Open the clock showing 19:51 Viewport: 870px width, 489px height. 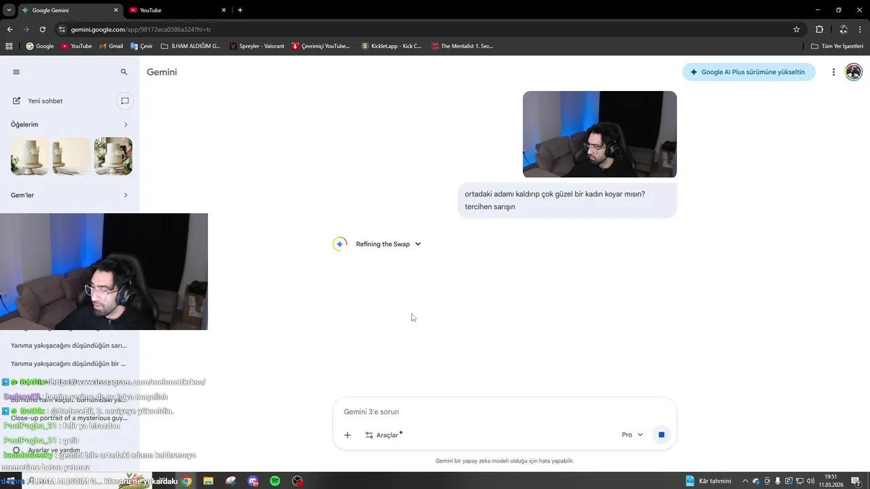pyautogui.click(x=831, y=481)
